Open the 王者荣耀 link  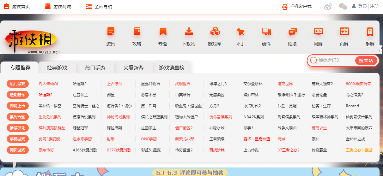coord(217,139)
